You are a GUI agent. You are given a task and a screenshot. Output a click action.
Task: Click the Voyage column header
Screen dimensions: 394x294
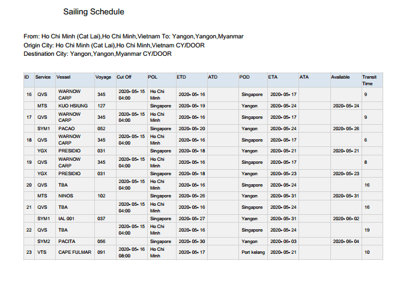coord(103,77)
